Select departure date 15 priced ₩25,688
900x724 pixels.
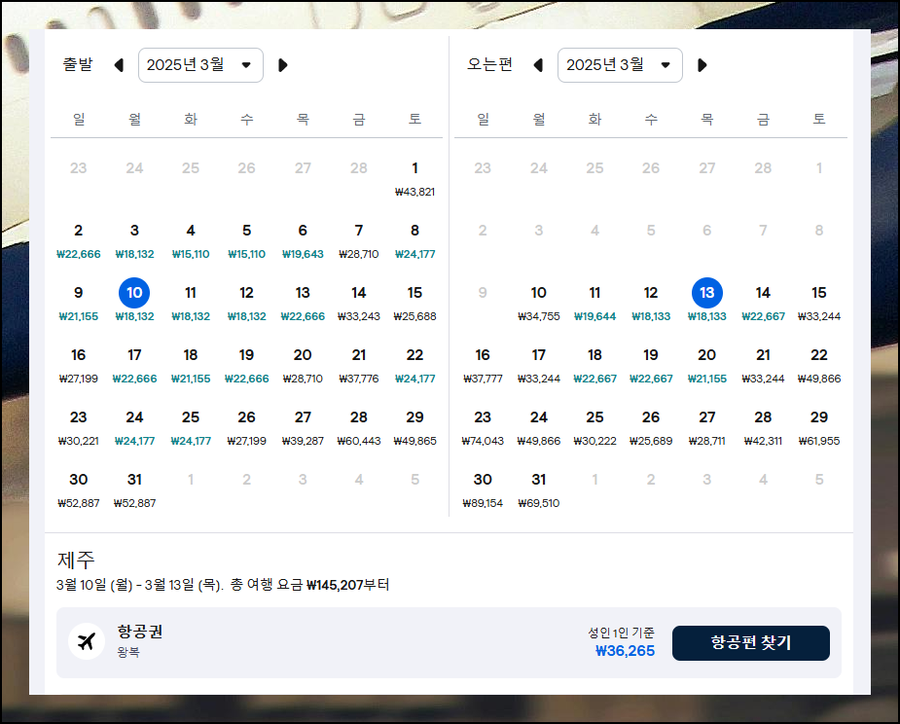click(415, 304)
